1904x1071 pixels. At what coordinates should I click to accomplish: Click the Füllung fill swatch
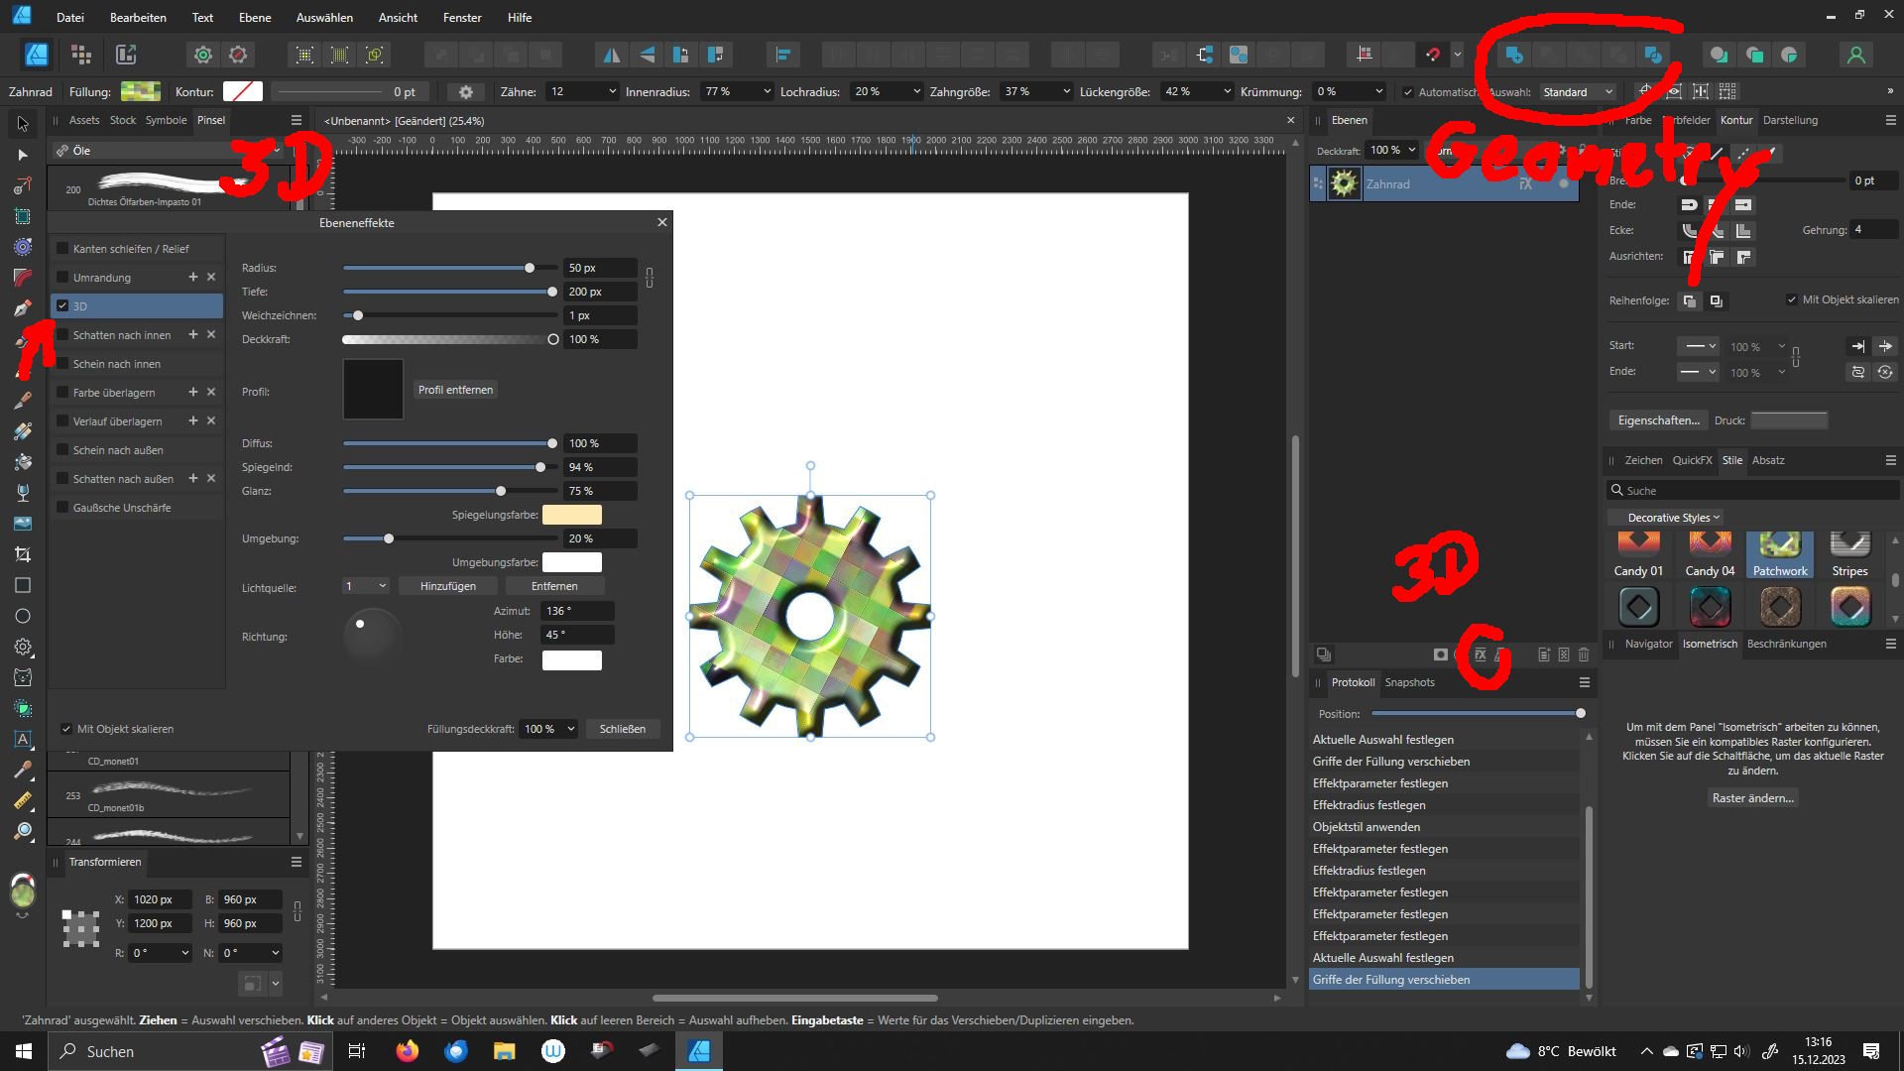141,91
